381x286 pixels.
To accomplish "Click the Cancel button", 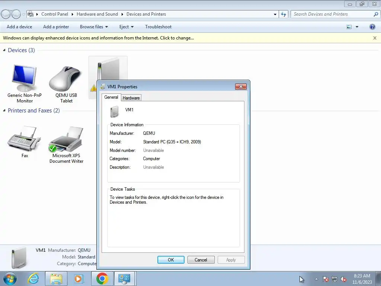I will (x=201, y=260).
